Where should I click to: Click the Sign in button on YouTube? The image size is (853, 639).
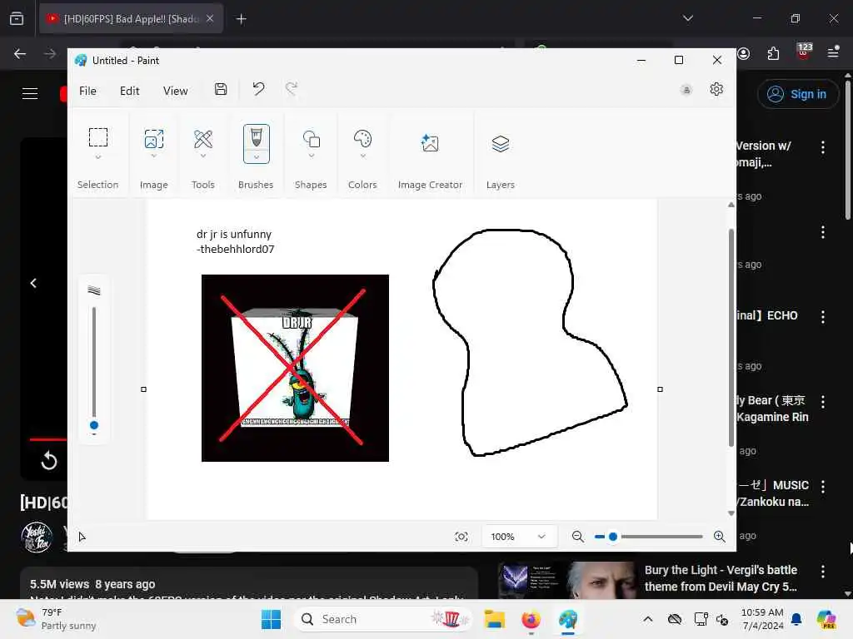pyautogui.click(x=797, y=94)
